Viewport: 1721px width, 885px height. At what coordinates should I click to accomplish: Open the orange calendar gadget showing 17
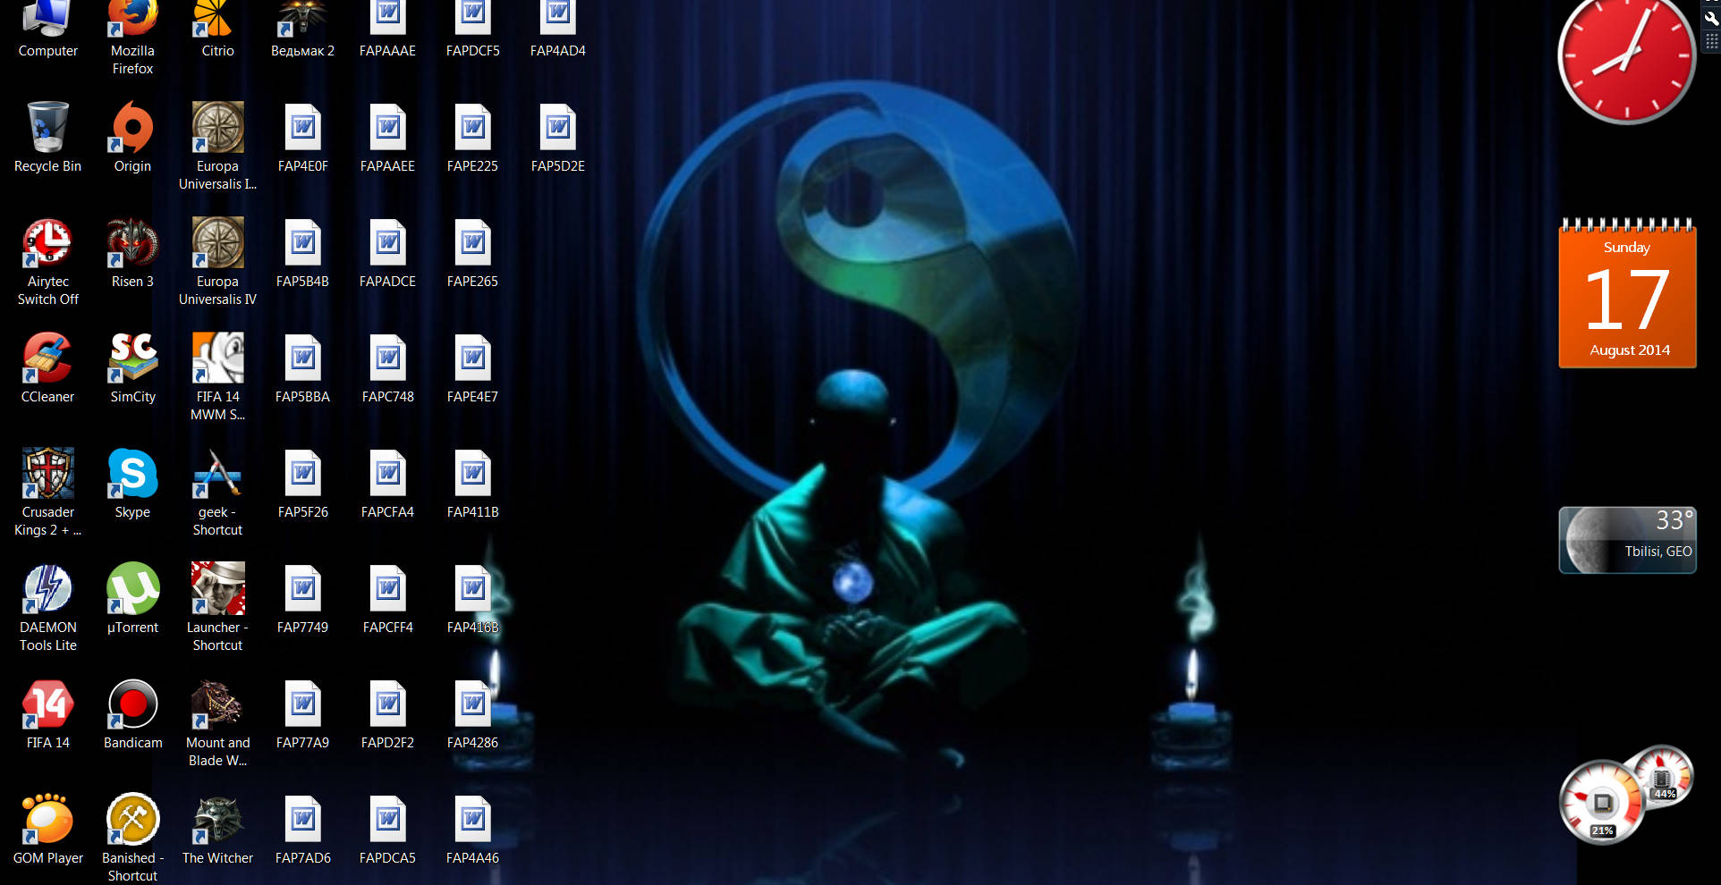(x=1627, y=293)
